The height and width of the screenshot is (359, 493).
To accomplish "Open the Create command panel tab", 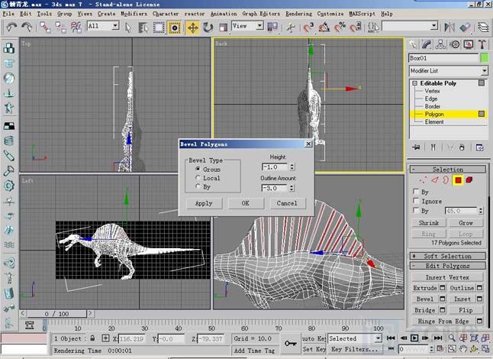I will tap(413, 44).
